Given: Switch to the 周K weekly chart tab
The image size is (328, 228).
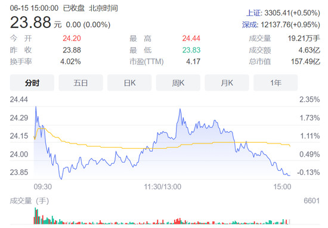Looking at the screenshot, I should [178, 83].
